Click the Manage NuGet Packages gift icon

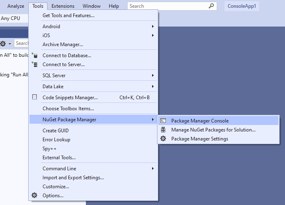[163, 129]
